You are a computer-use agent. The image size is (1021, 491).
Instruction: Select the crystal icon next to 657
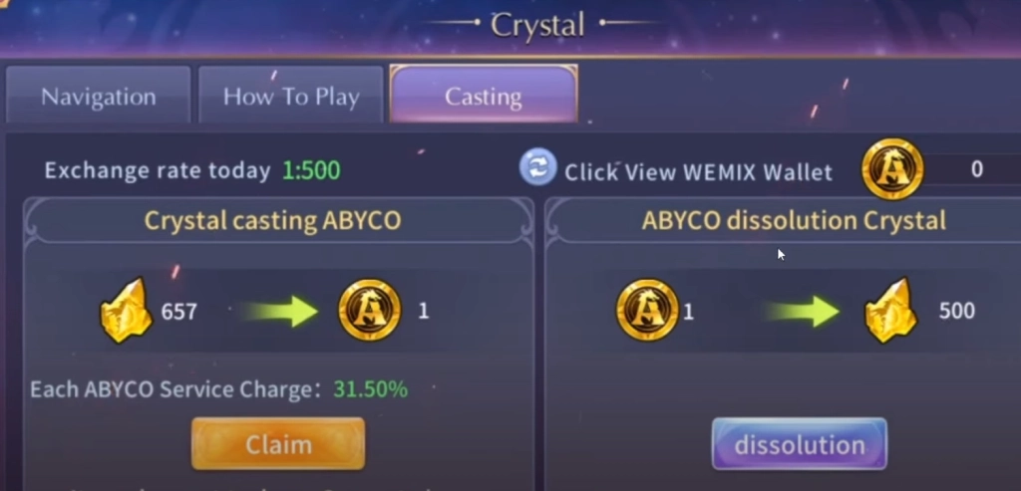tap(127, 311)
